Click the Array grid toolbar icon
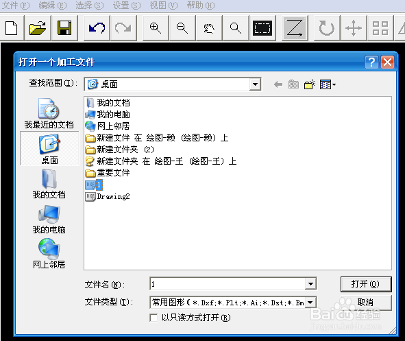Screen dimensions: 405x341 pyautogui.click(x=380, y=28)
